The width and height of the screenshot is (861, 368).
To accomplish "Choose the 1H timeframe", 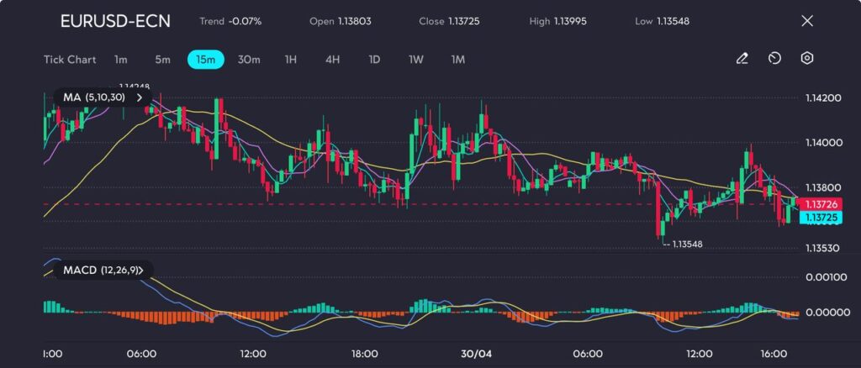I will 291,60.
